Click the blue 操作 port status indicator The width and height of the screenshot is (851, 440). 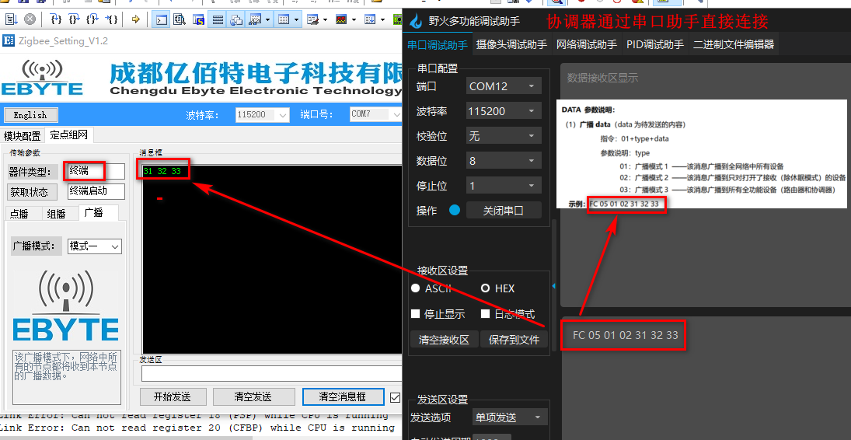(455, 210)
